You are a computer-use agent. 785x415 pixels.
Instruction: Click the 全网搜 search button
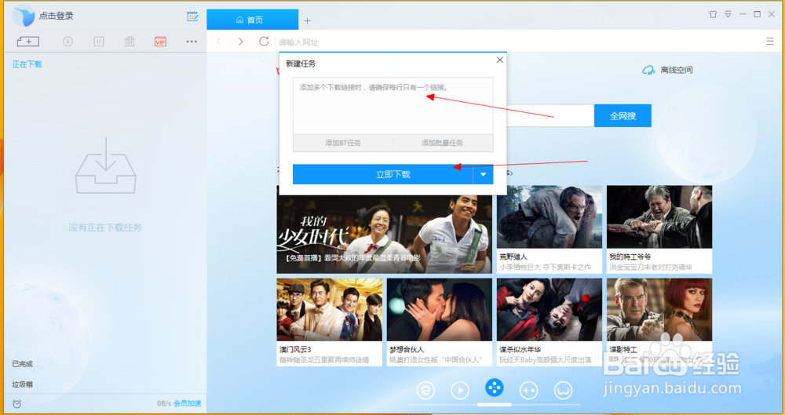tap(623, 115)
